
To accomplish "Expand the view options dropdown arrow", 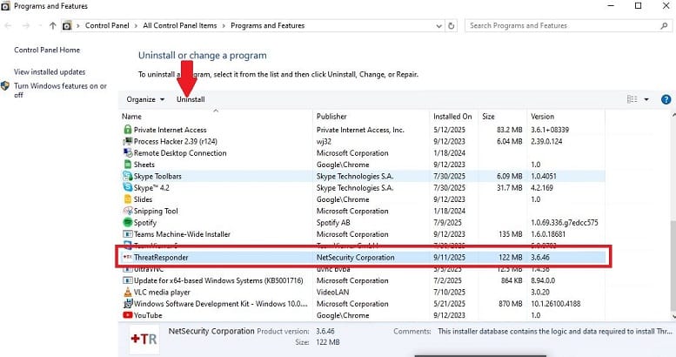I will click(x=646, y=100).
